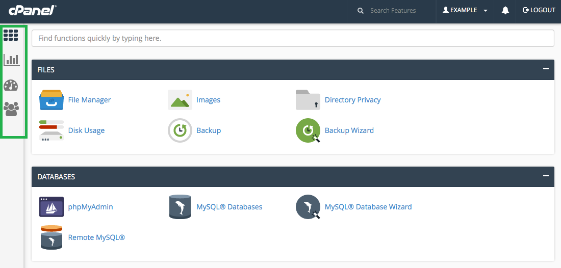Click the Backup Wizard icon
The height and width of the screenshot is (268, 561).
[x=308, y=130]
